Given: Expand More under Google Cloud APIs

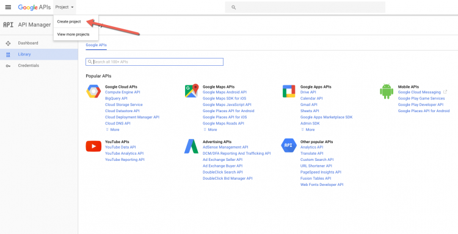Looking at the screenshot, I should pyautogui.click(x=112, y=130).
